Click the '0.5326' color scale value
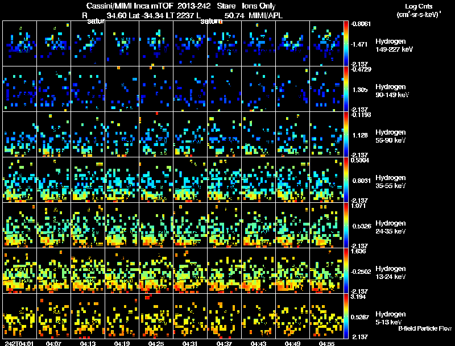455x346 pixels. coord(362,226)
